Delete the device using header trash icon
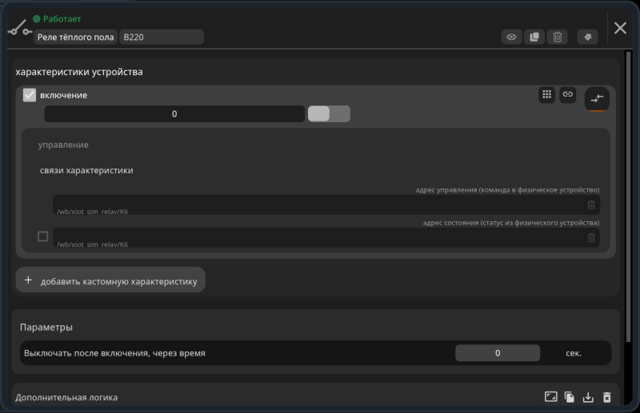Screen dimensions: 640x413 [x=557, y=37]
